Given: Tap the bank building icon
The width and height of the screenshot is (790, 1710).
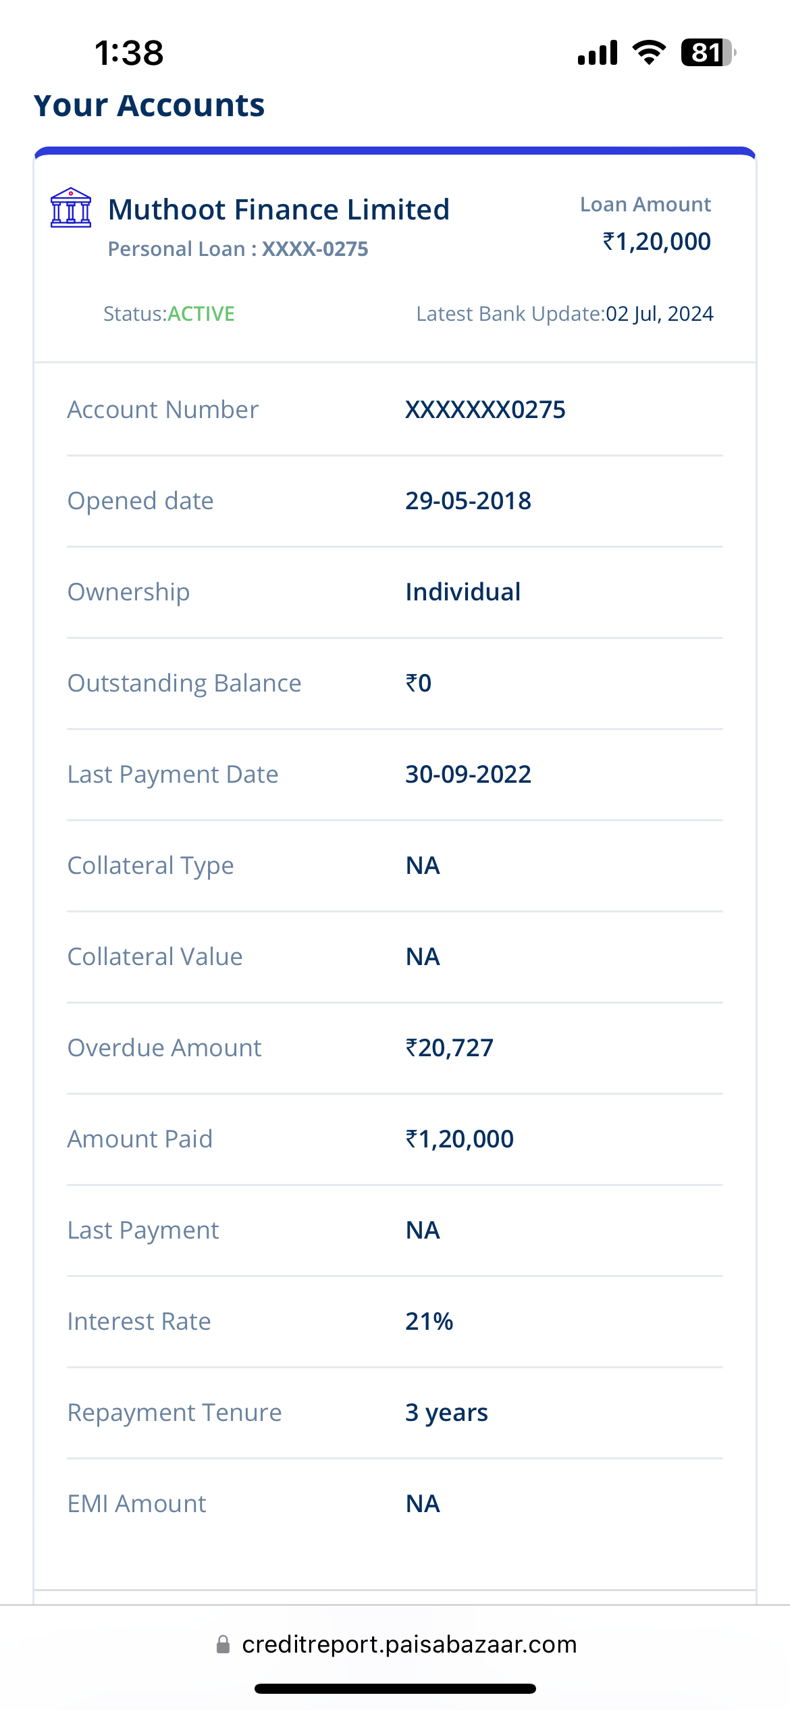Looking at the screenshot, I should pos(71,208).
